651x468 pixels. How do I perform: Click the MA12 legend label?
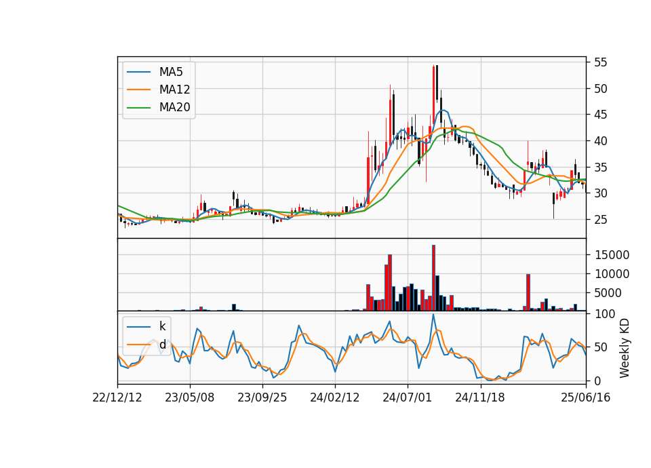pyautogui.click(x=174, y=90)
